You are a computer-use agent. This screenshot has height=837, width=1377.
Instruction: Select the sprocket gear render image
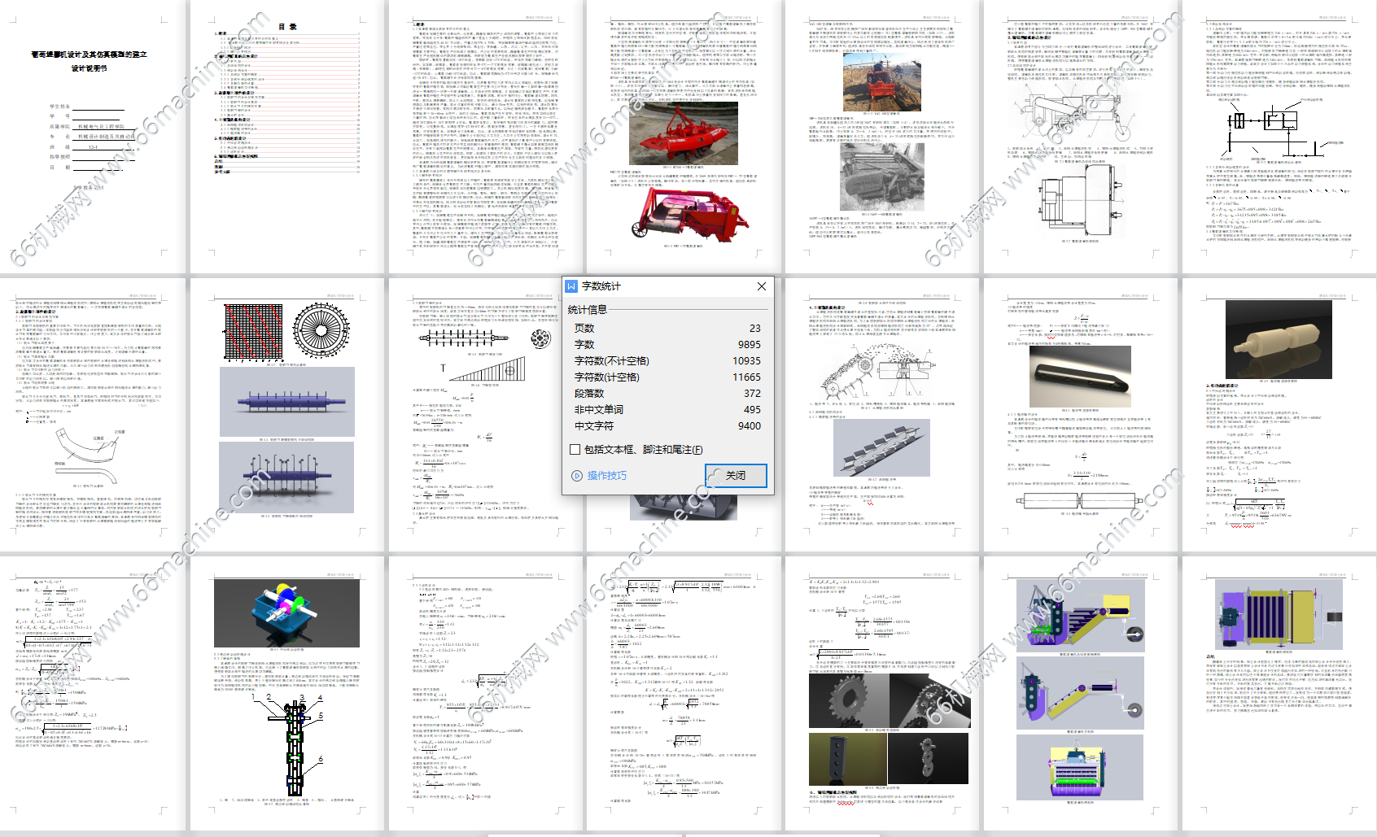pos(849,700)
